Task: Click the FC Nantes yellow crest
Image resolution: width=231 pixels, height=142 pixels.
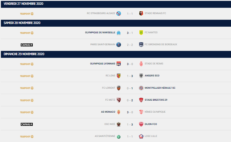Action: coord(141,32)
